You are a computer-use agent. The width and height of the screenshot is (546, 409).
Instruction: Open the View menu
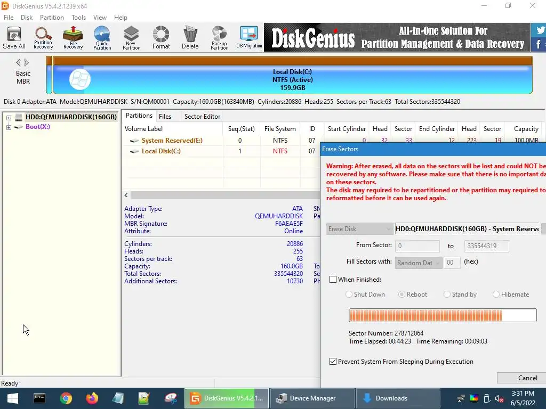[100, 18]
